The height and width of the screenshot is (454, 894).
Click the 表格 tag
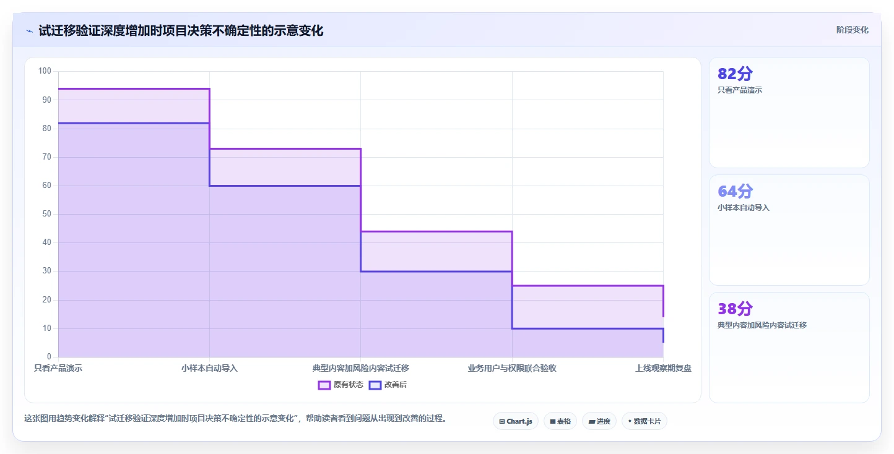(x=560, y=421)
